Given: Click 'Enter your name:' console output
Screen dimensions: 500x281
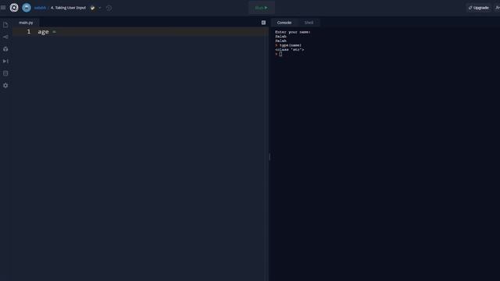Looking at the screenshot, I should click(293, 32).
